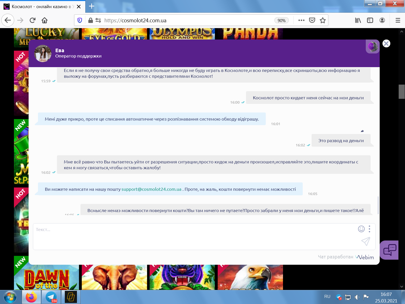The height and width of the screenshot is (304, 405).
Task: Open the Library bookmarks and history
Action: tap(358, 20)
